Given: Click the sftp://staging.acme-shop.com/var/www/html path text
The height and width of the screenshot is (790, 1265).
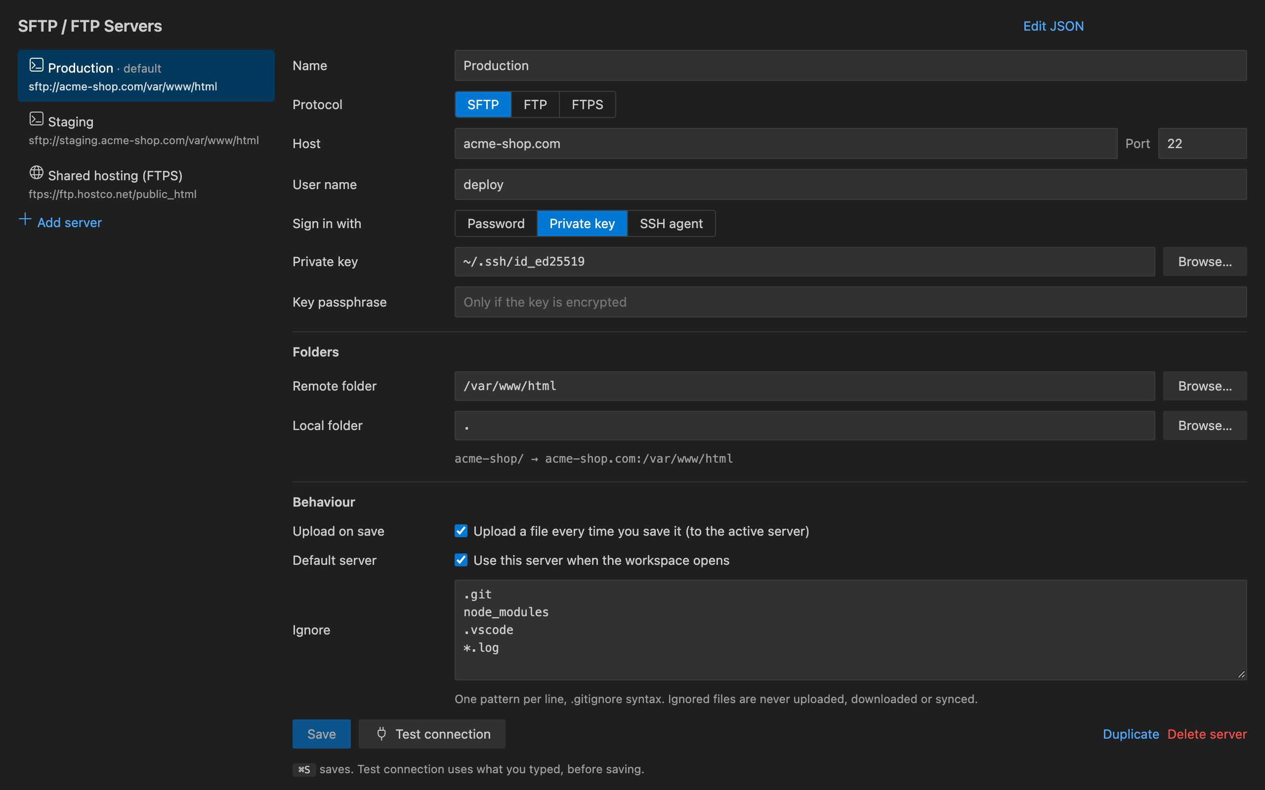Looking at the screenshot, I should 144,141.
